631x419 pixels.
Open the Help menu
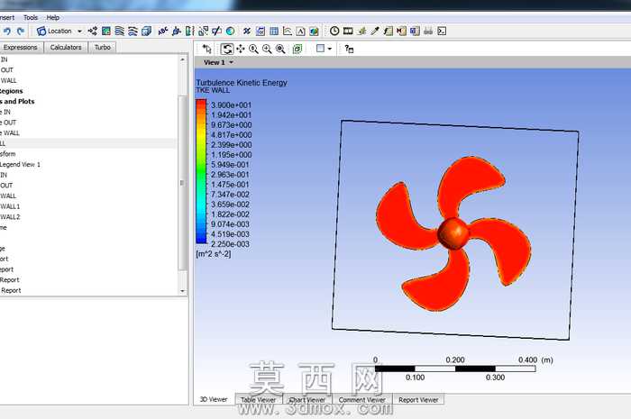(52, 18)
